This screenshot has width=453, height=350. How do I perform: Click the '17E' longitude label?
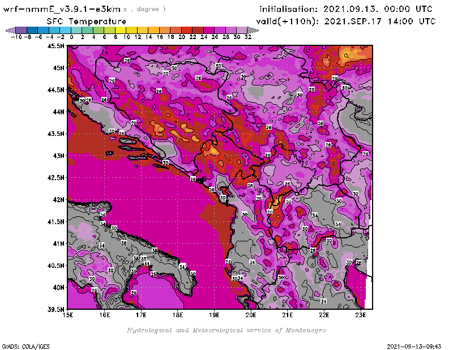pyautogui.click(x=141, y=315)
